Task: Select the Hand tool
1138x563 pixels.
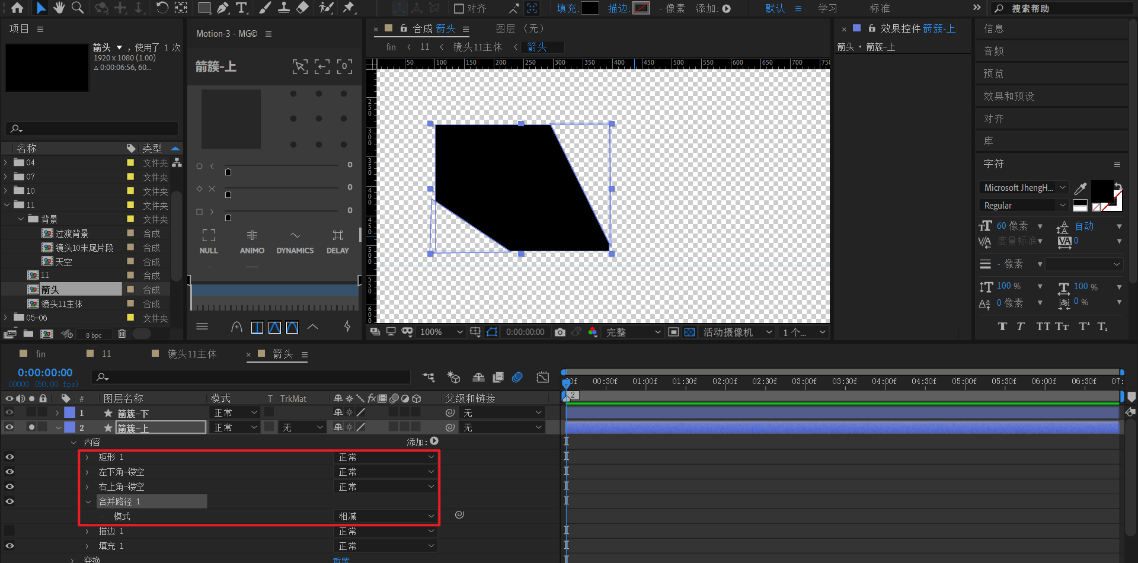Action: click(x=59, y=8)
